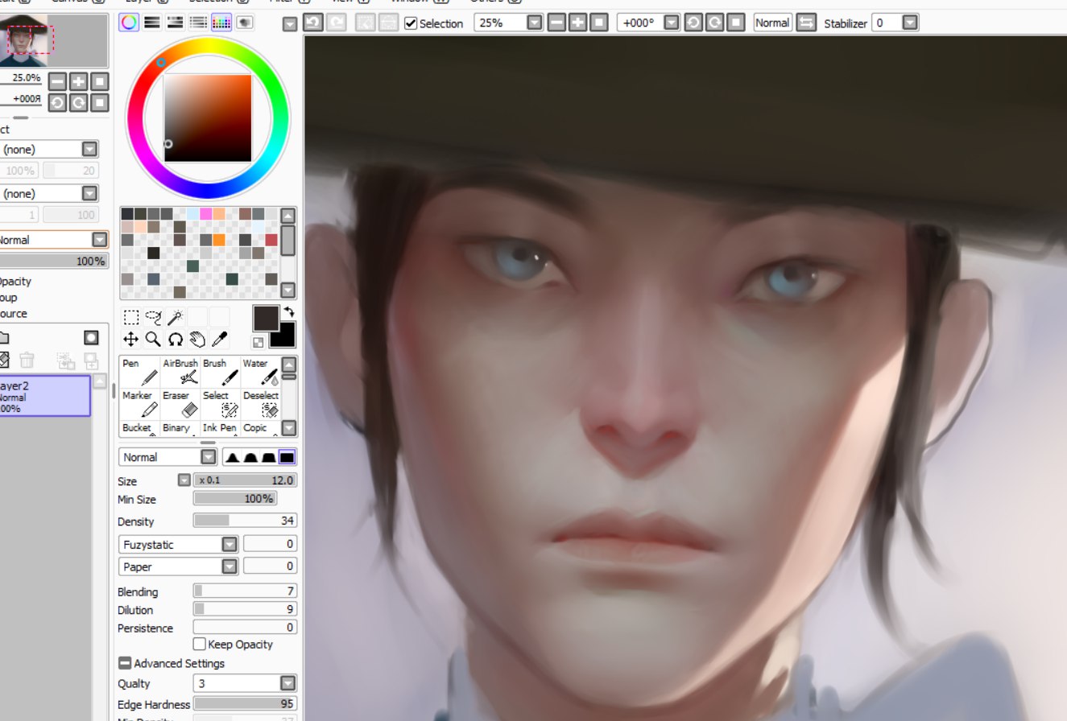Toggle the HSV slider panel
The width and height of the screenshot is (1067, 721).
pyautogui.click(x=175, y=23)
